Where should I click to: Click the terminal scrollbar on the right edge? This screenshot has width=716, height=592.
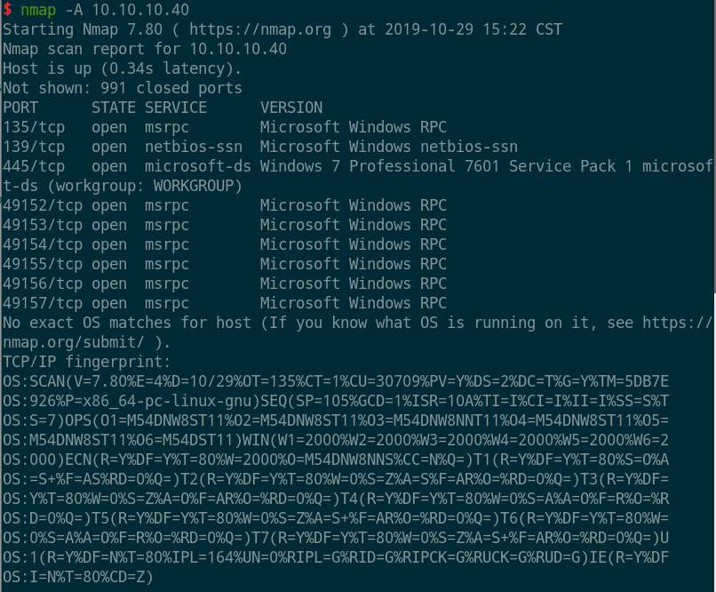[x=714, y=146]
